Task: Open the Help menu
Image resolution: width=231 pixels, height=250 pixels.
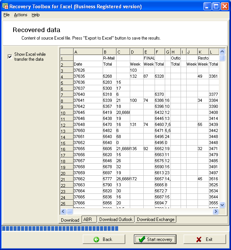Action: point(35,15)
